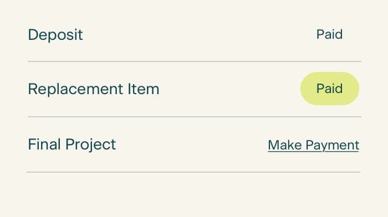Click the Paid status in the Deposit row

coord(330,34)
